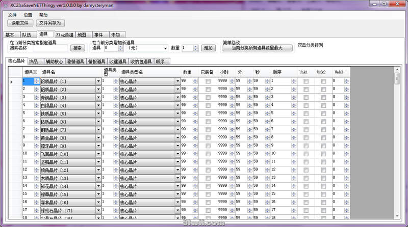Click 道具类型 spinner in row 7
The image size is (408, 227).
pos(116,130)
